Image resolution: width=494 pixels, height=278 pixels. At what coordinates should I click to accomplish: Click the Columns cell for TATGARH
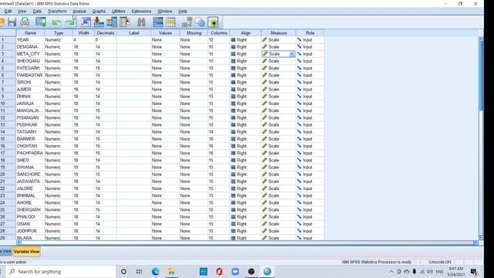point(218,132)
